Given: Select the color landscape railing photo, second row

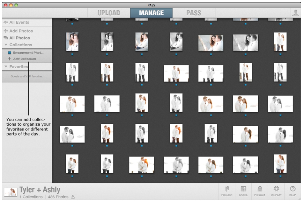Looking at the screenshot, I should coord(211,43).
